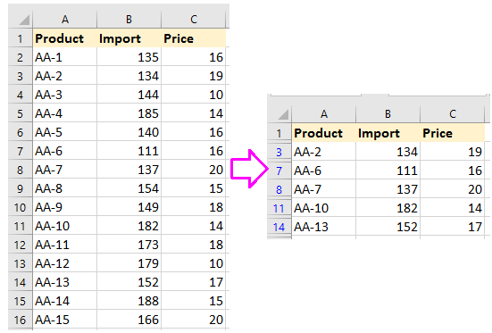The height and width of the screenshot is (333, 492).
Task: Select column A header in left sheet
Action: tap(64, 19)
